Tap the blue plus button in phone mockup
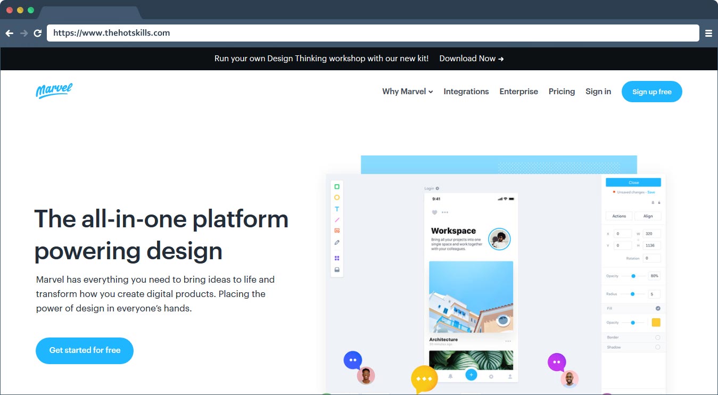 [x=471, y=375]
